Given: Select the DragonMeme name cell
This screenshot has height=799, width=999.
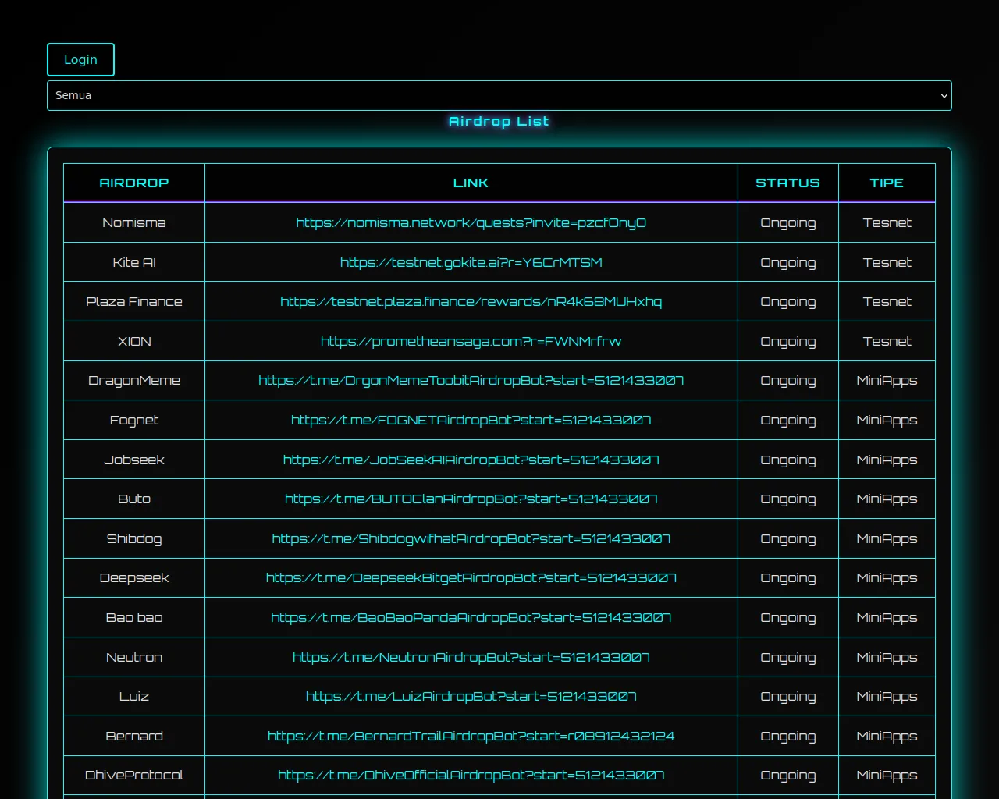Looking at the screenshot, I should tap(134, 381).
